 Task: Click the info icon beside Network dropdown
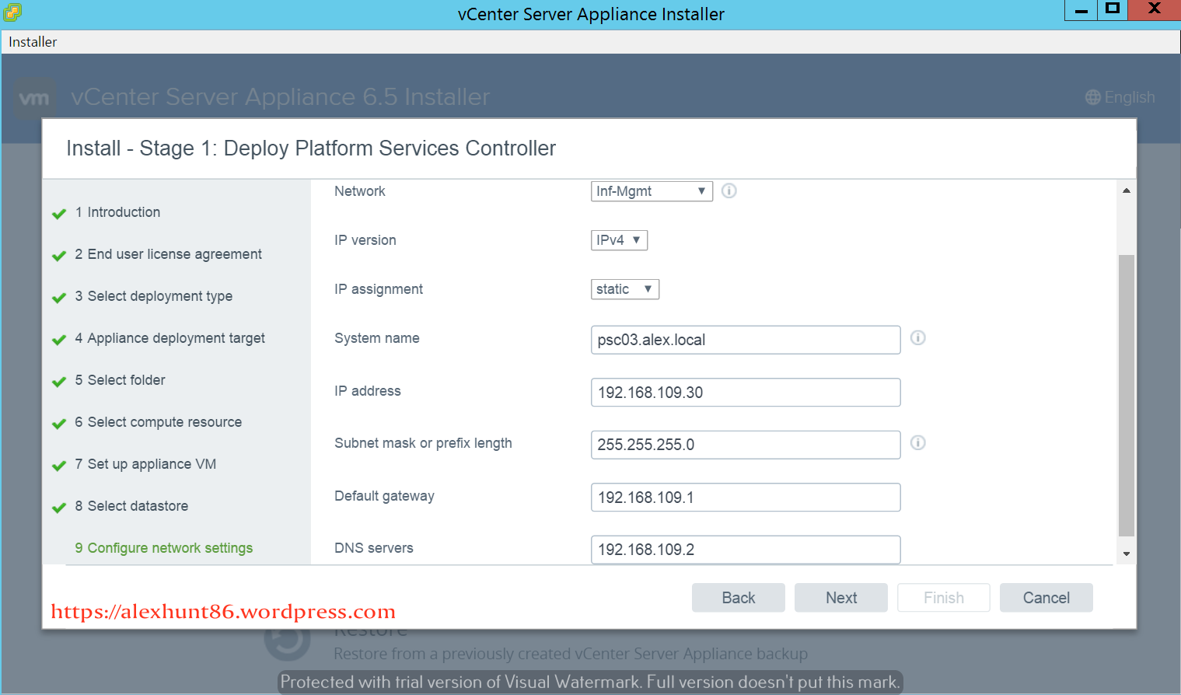[729, 190]
